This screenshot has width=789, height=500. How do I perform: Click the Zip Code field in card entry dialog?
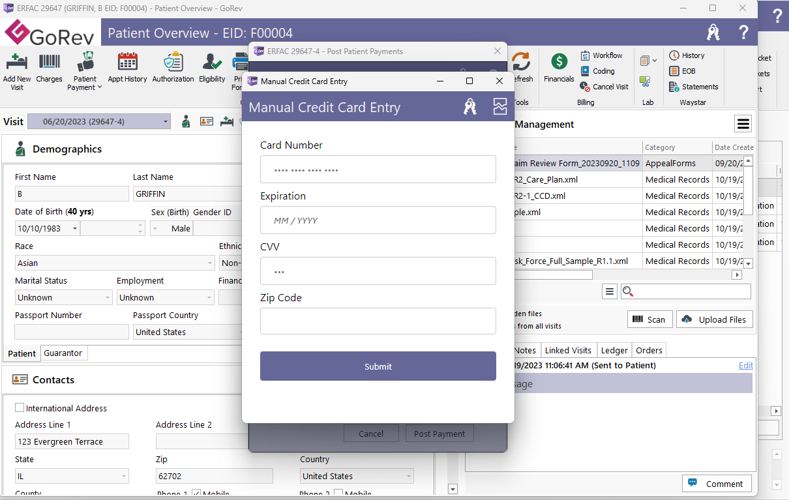[x=378, y=321]
